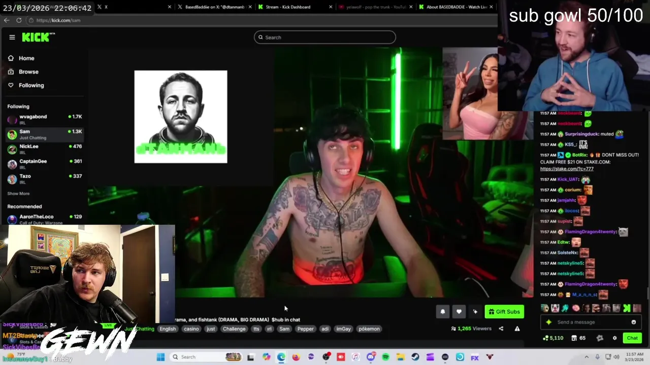This screenshot has width=650, height=365.
Task: Reload the page with the refresh icon
Action: 19,20
